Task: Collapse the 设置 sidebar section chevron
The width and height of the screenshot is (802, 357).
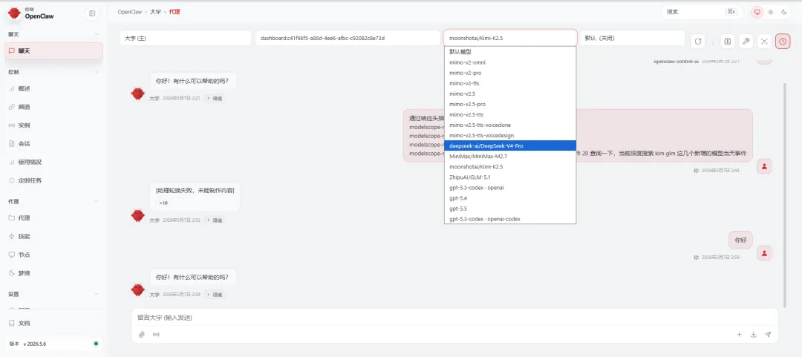Action: point(97,294)
